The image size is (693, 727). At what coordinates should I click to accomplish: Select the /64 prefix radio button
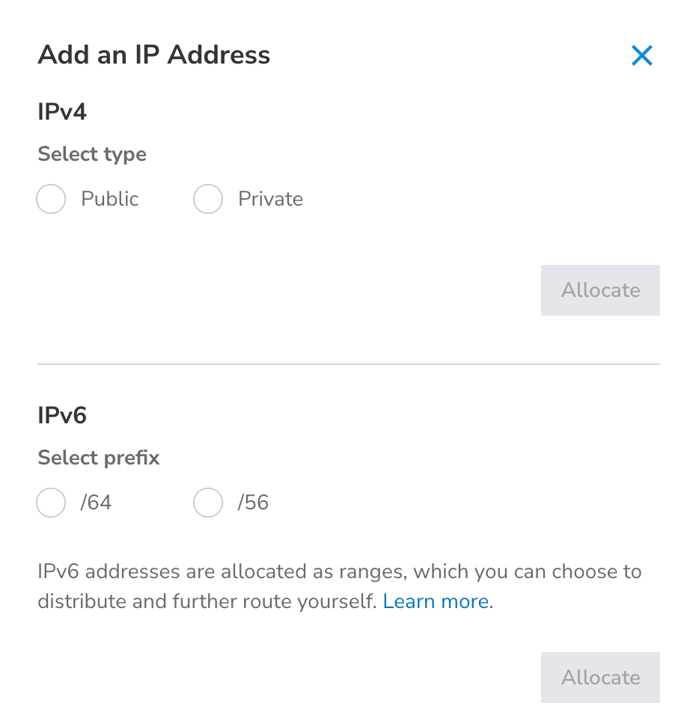pos(51,503)
